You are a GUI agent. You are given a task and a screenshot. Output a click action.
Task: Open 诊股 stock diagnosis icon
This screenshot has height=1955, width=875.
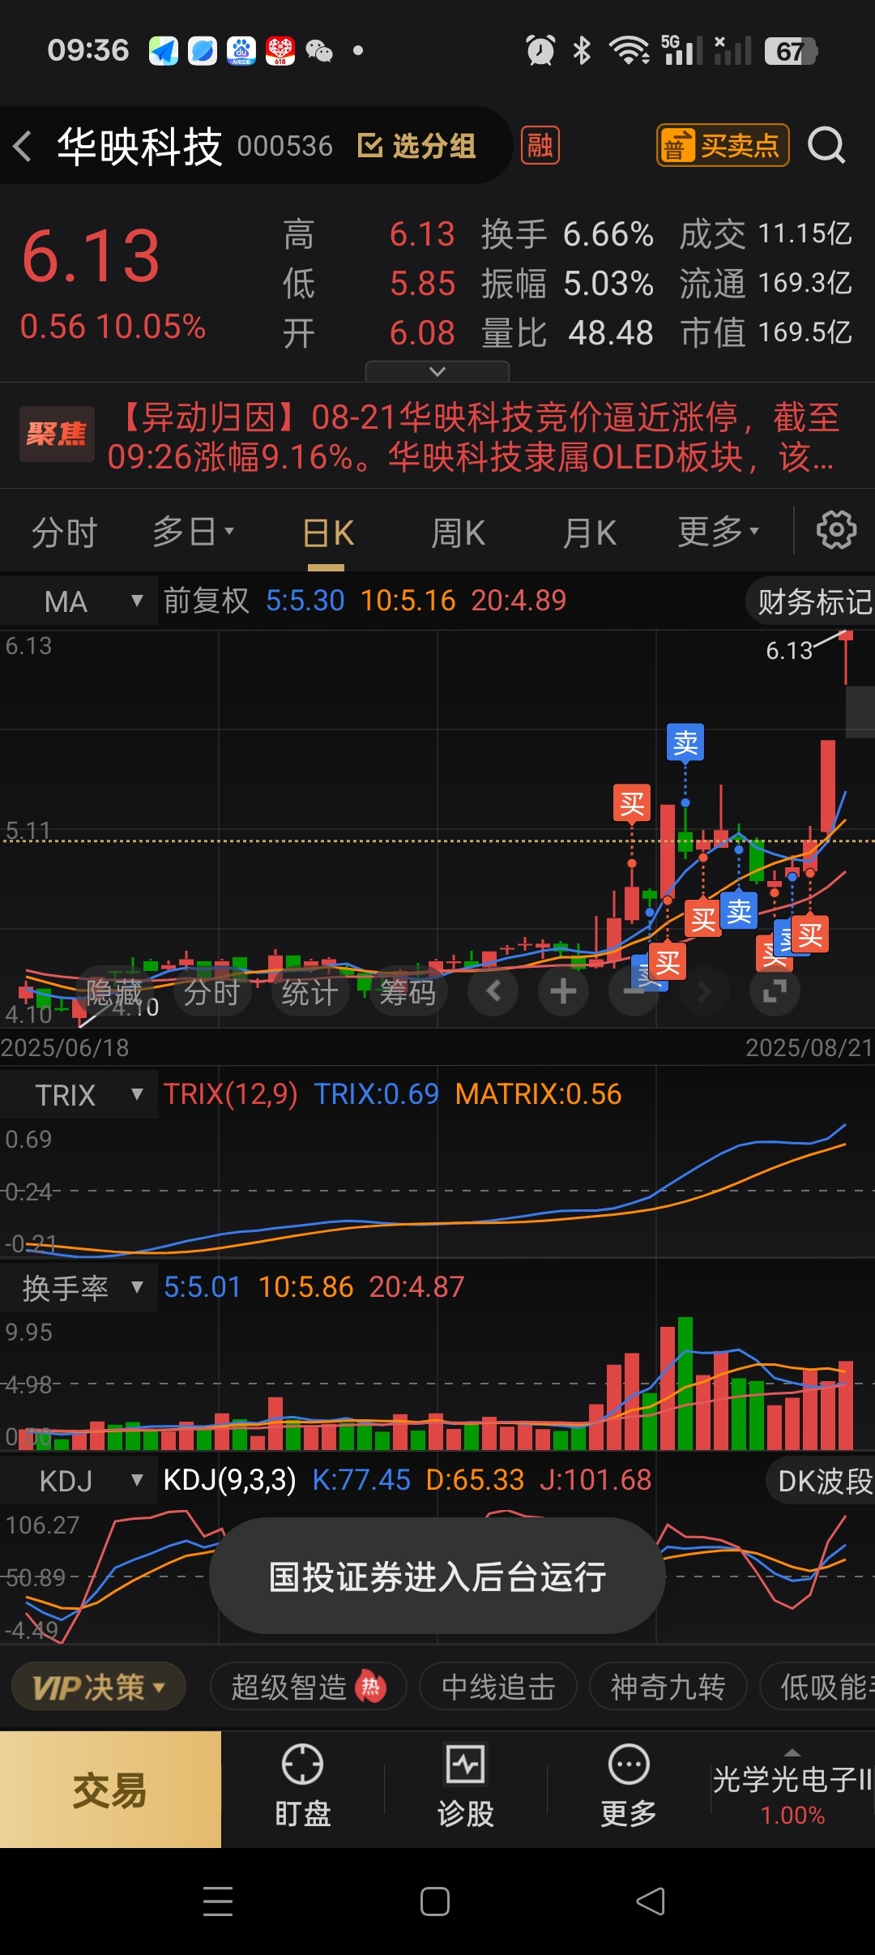tap(466, 1786)
